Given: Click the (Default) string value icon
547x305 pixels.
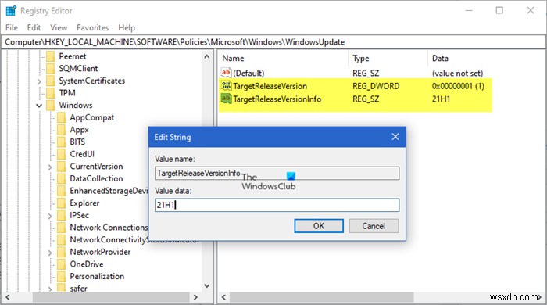Looking at the screenshot, I should coord(226,73).
